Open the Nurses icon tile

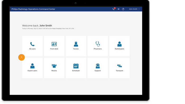coord(76,44)
